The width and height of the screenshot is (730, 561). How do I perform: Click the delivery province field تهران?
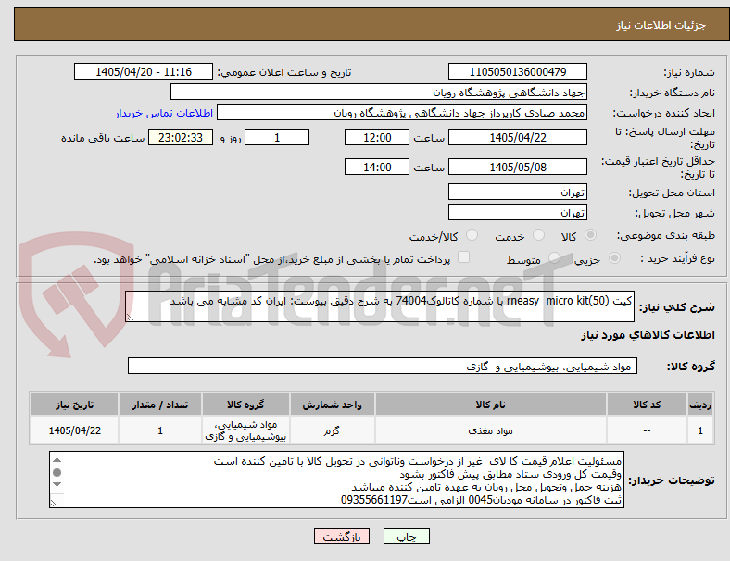(x=518, y=192)
